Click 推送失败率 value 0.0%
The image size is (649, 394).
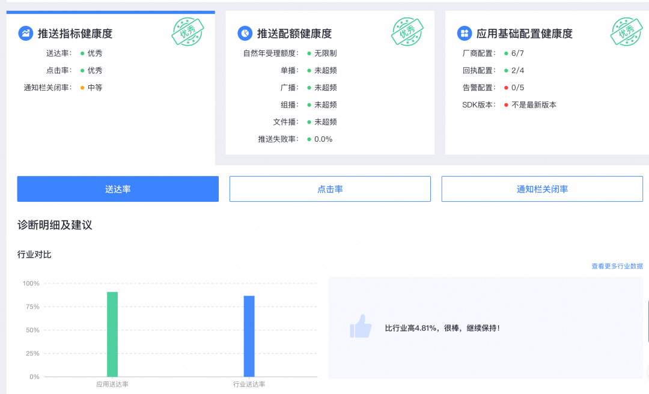pyautogui.click(x=323, y=139)
